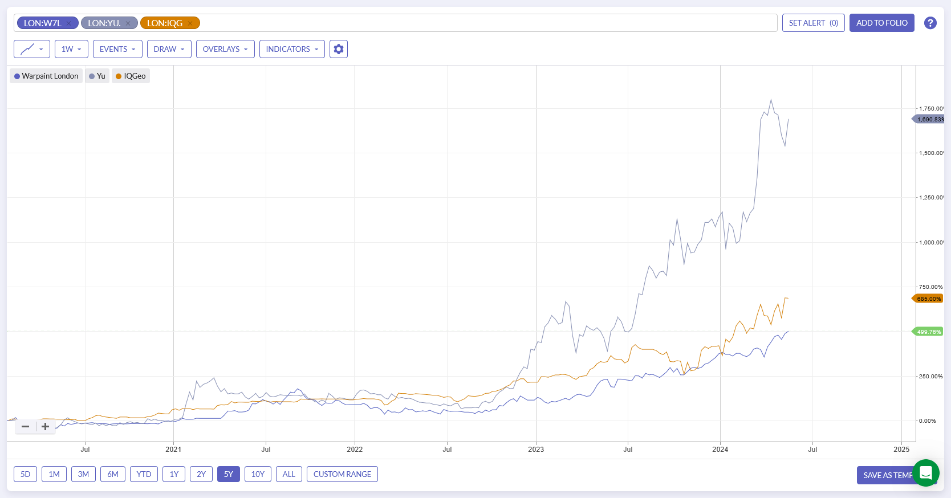
Task: Zoom in with the plus icon
Action: pos(46,426)
